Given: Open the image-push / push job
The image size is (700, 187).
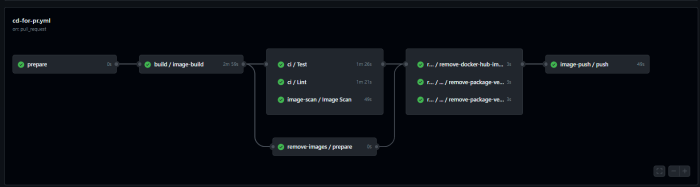Looking at the screenshot, I should click(597, 64).
